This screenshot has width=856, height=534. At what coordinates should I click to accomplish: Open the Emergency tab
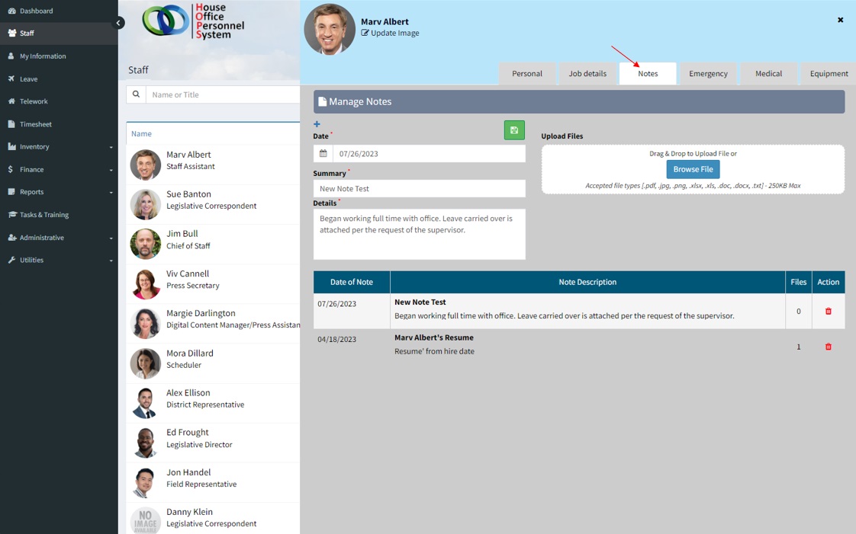click(x=708, y=74)
